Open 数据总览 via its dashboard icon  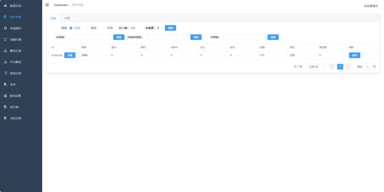5,6
